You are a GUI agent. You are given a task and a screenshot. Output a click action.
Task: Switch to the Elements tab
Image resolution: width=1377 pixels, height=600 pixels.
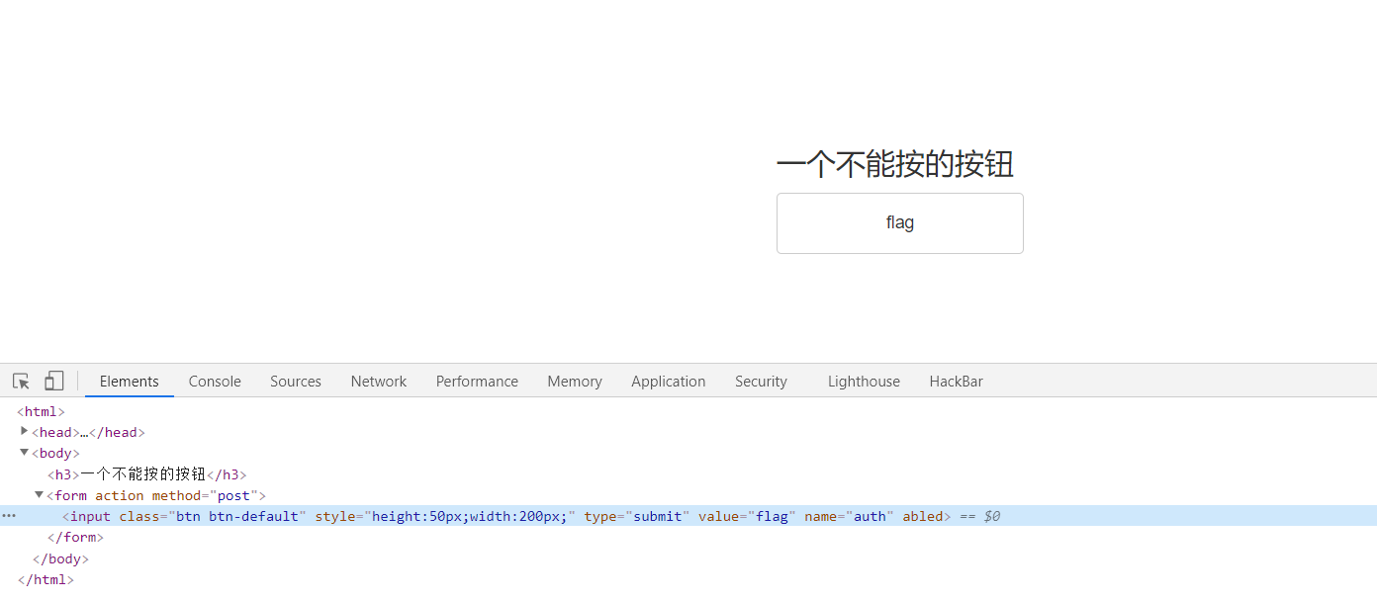click(129, 382)
